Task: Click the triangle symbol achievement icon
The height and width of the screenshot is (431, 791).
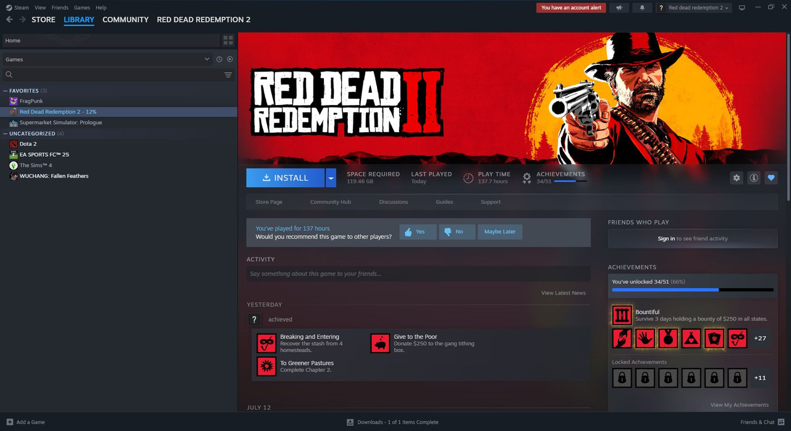Action: pos(691,338)
